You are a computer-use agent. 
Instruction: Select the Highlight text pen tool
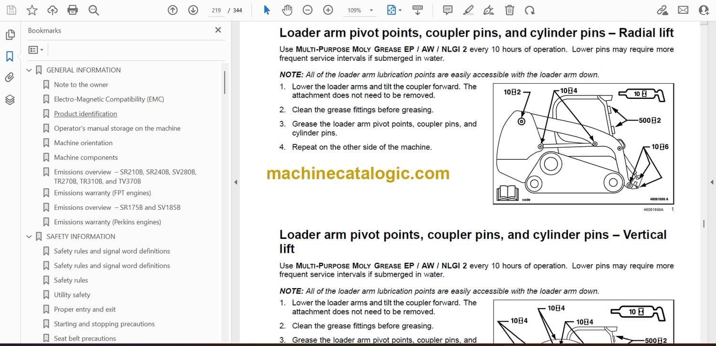pyautogui.click(x=468, y=10)
